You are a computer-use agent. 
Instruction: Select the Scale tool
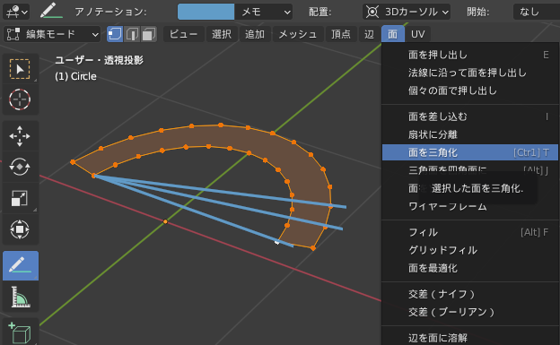(20, 198)
